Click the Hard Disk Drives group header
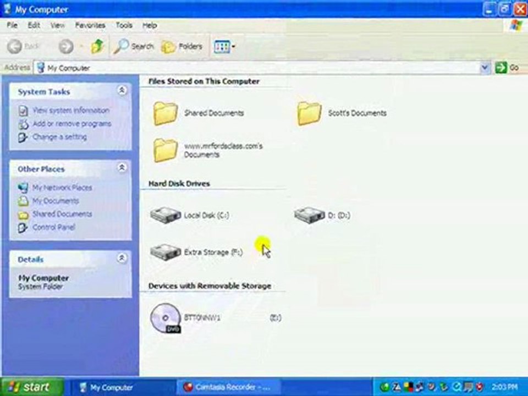Screen dimensions: 528x396 179,184
